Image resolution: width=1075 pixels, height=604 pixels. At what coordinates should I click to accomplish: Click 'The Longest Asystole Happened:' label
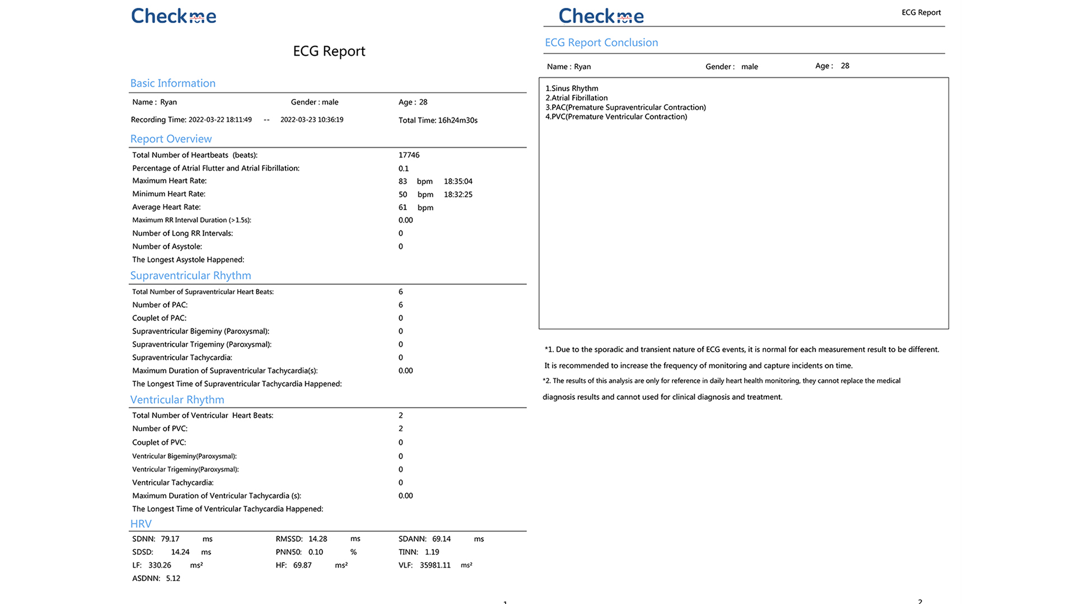point(188,259)
